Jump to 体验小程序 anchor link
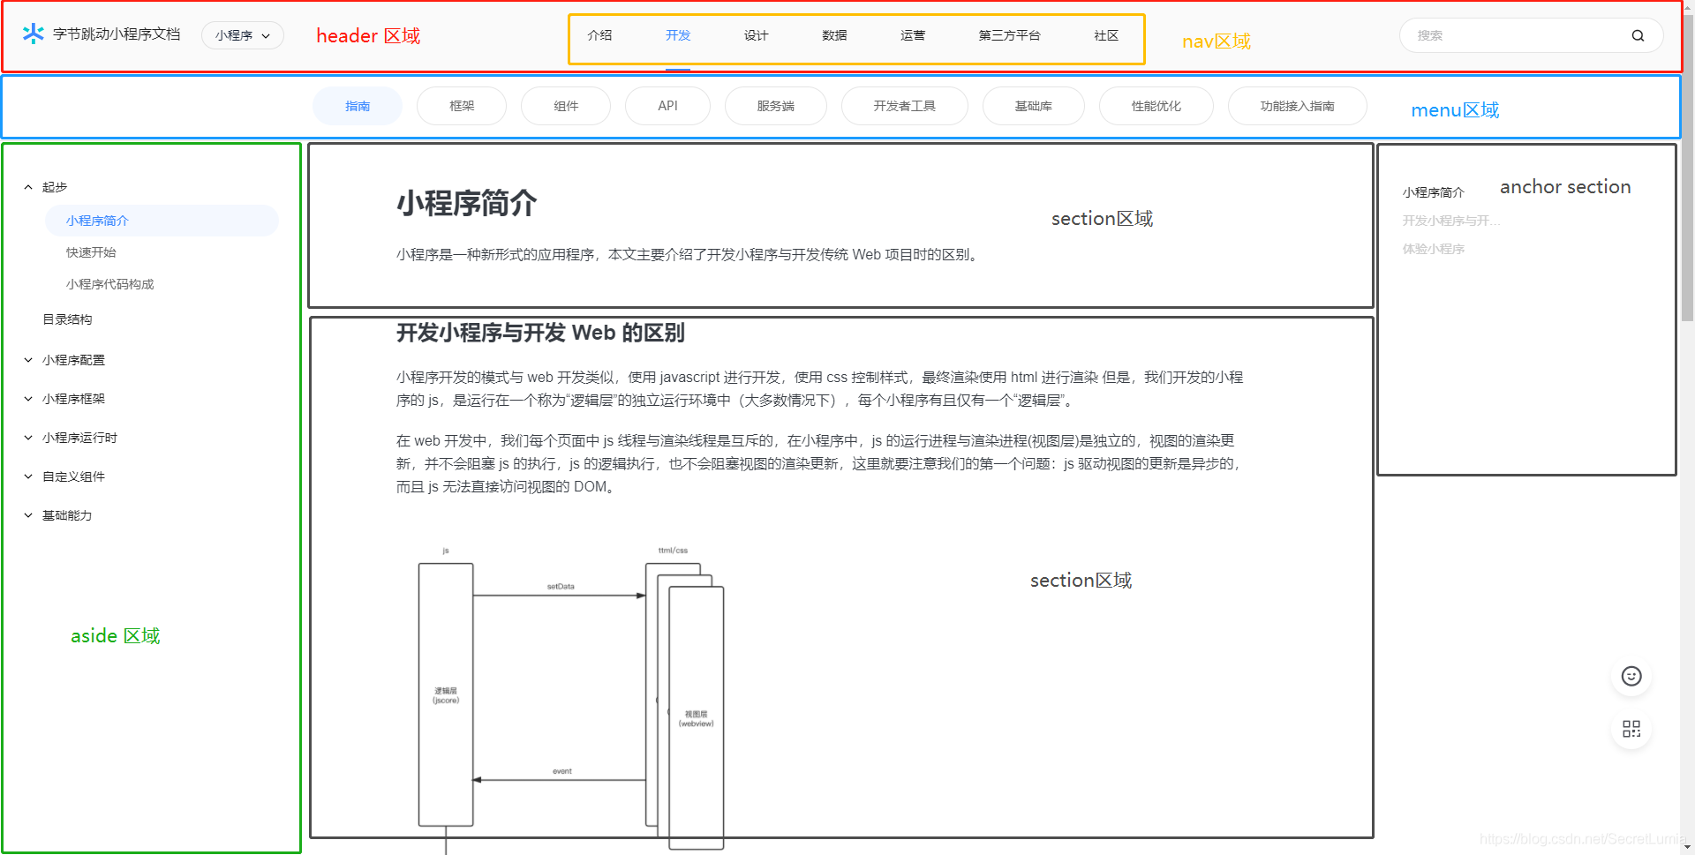1695x855 pixels. click(1433, 249)
